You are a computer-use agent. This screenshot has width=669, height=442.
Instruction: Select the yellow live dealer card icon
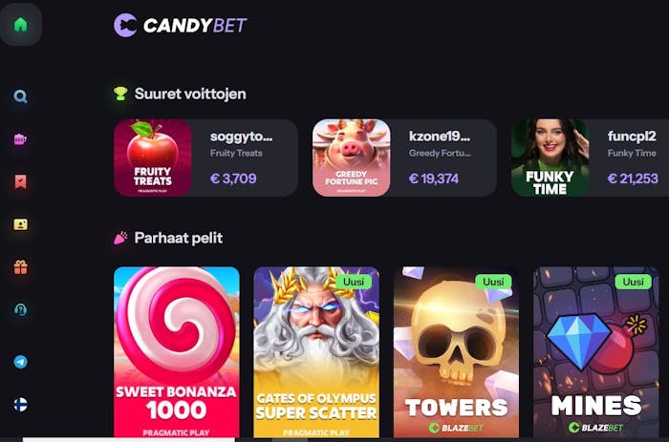tap(20, 224)
